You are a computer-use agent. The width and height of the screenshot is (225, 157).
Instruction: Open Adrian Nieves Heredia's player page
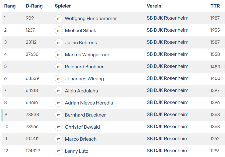[x=89, y=103]
